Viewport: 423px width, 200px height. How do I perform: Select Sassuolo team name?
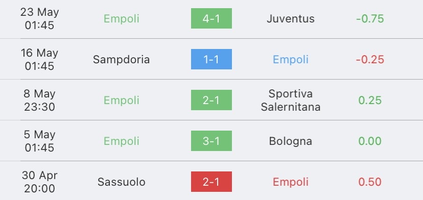tap(121, 182)
